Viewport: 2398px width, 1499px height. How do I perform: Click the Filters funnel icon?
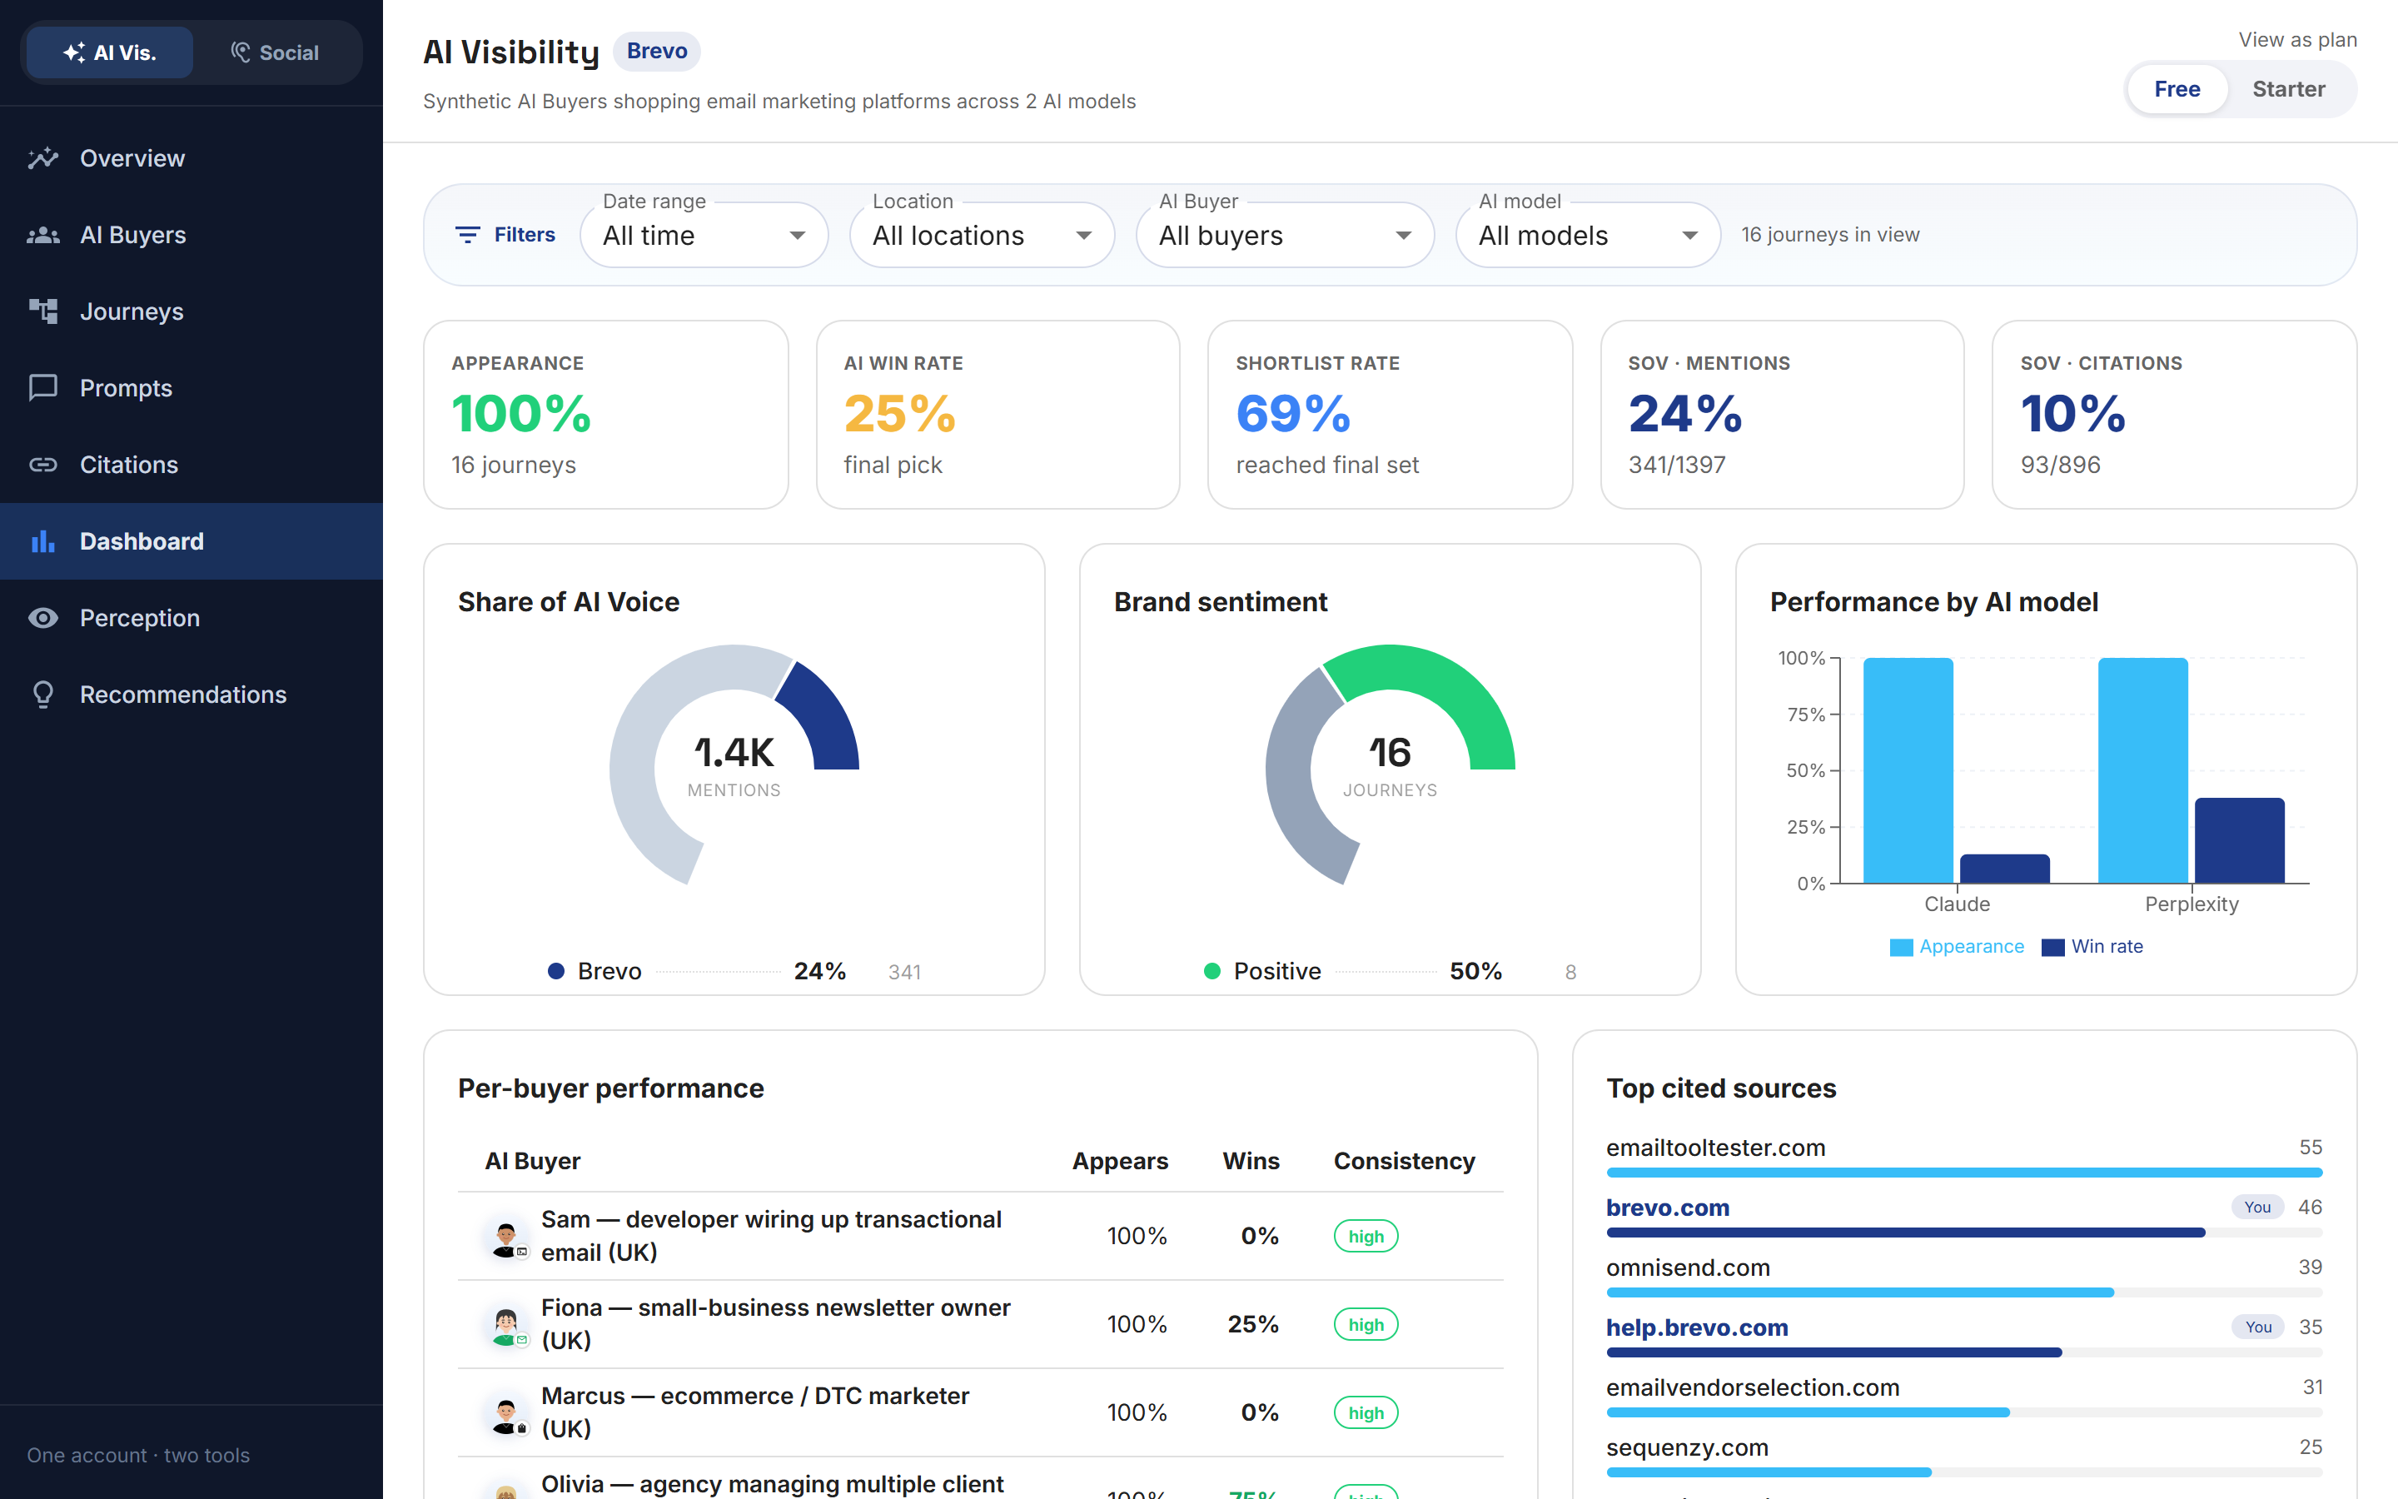(468, 235)
